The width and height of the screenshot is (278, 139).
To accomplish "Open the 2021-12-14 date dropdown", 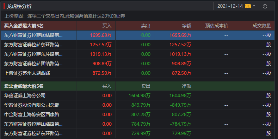I will coord(236,6).
